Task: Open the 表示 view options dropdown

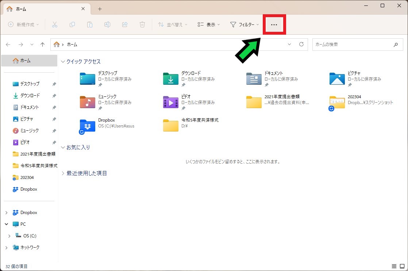Action: [208, 24]
